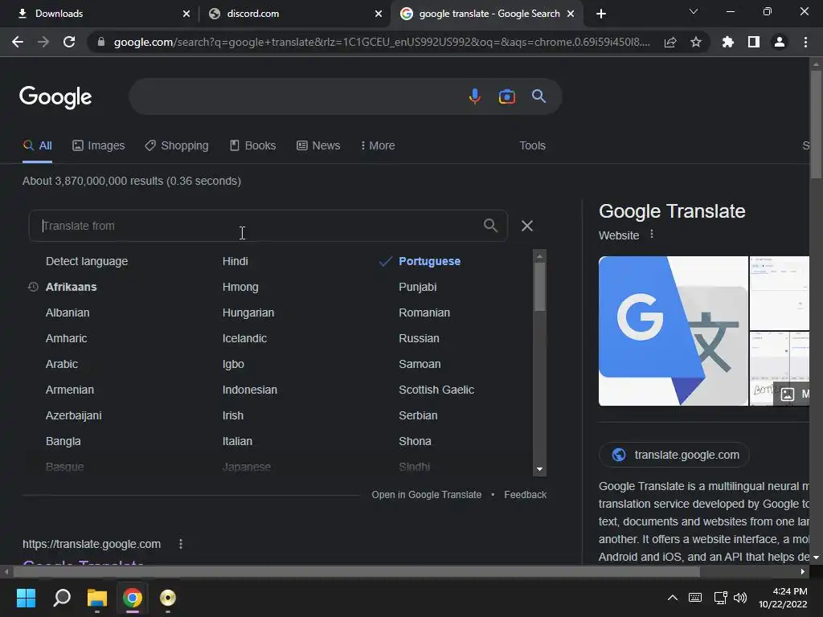Open the tab search chevron

tap(694, 11)
